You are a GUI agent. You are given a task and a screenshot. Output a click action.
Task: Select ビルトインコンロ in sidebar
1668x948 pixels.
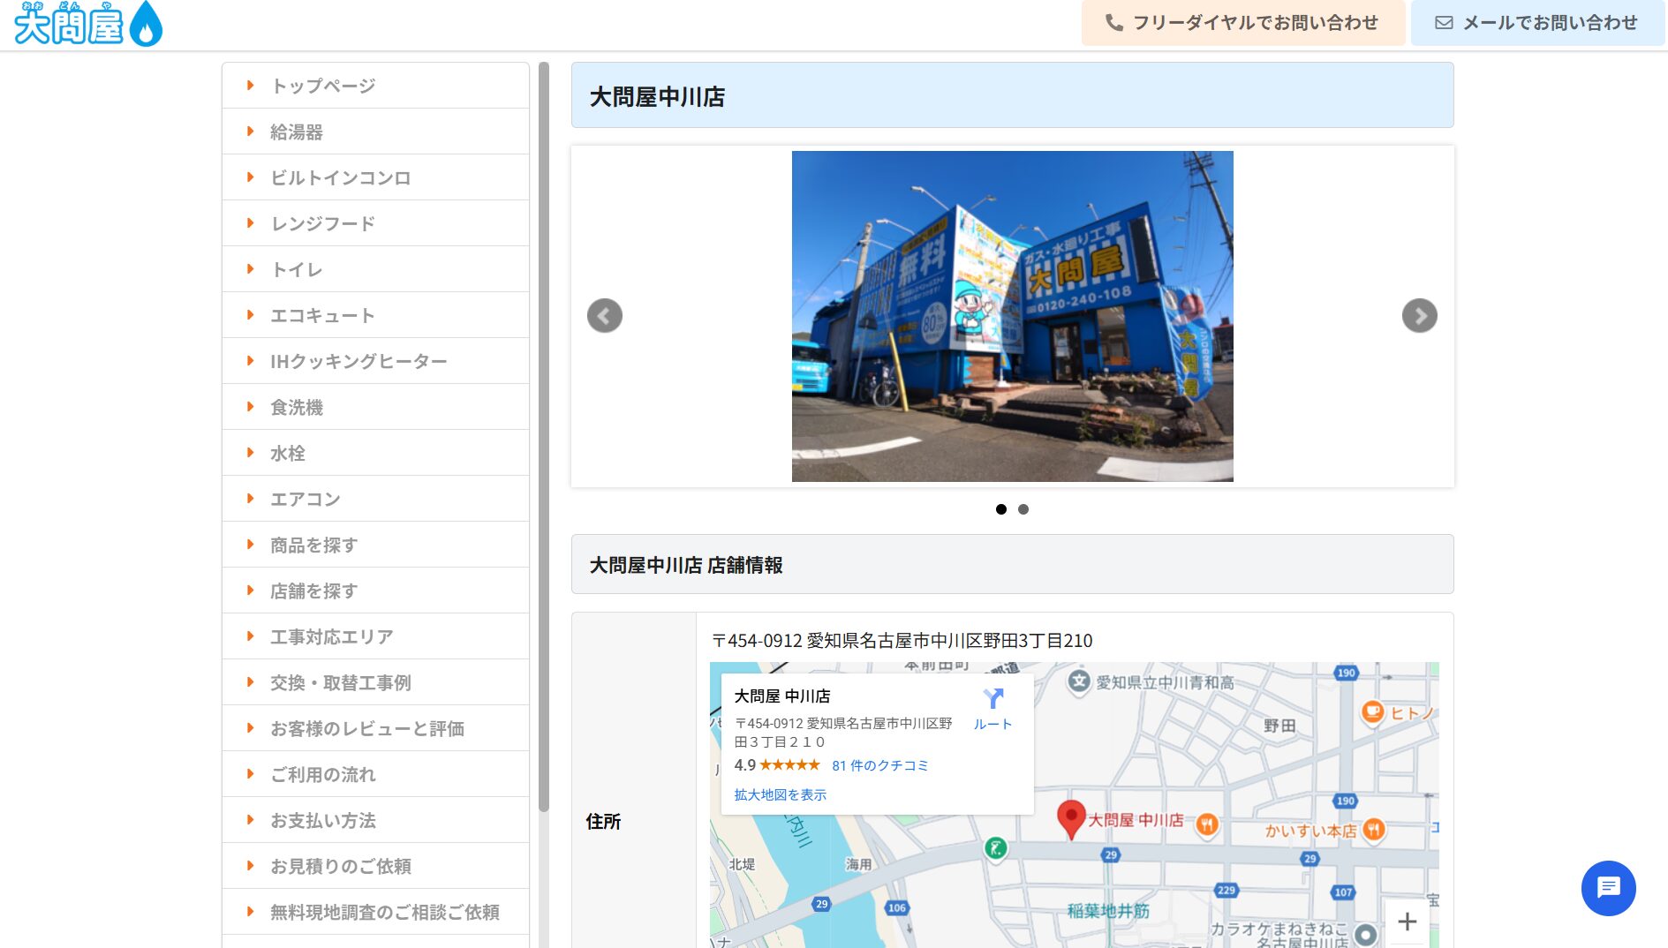pos(375,177)
